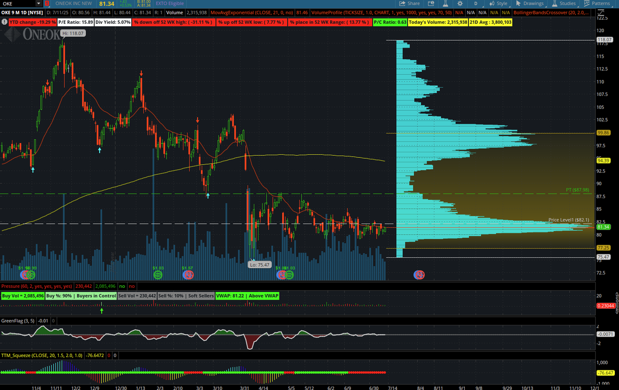
Task: Click the EXTO Eligible label
Action: click(x=169, y=4)
